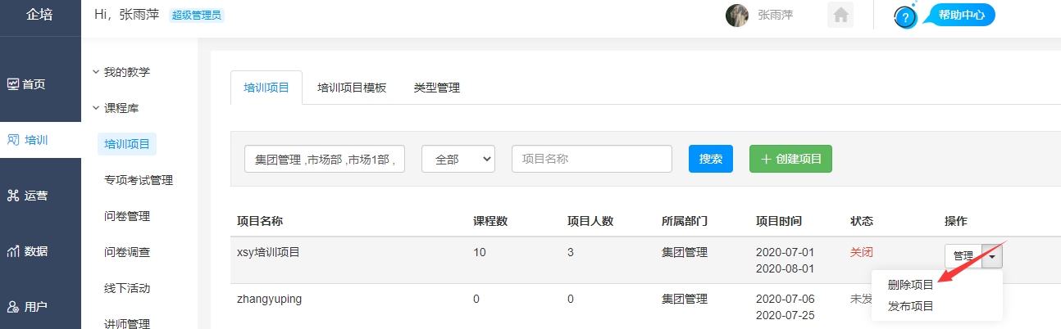Open the data chart icon in sidebar
Screen dimensions: 1061x329
(x=13, y=251)
